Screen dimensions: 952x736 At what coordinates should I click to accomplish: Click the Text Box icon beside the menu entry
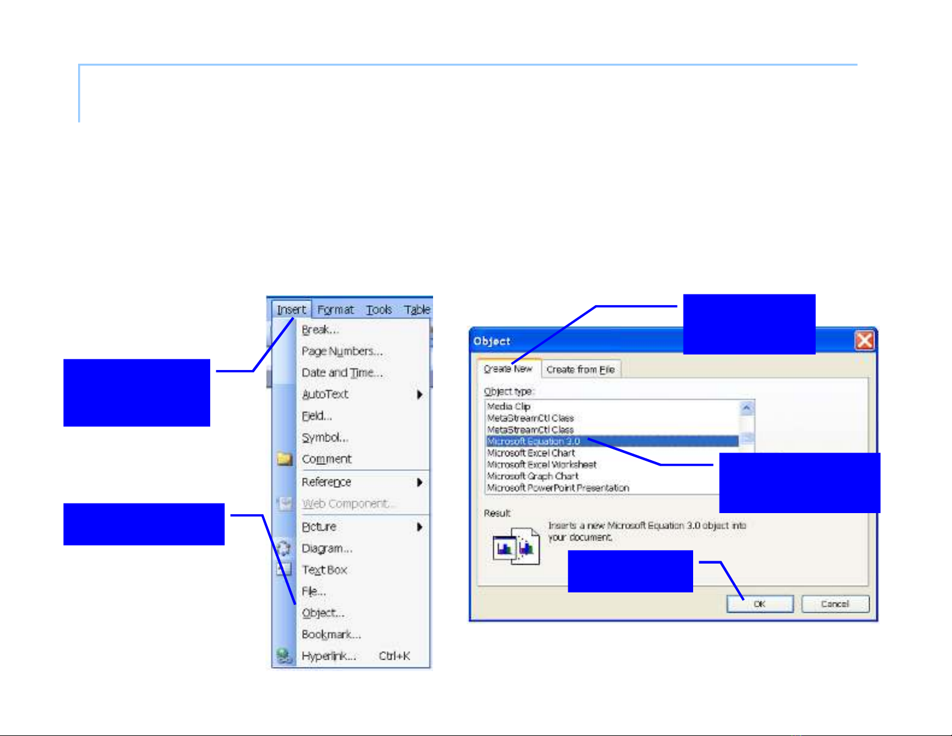click(x=284, y=570)
